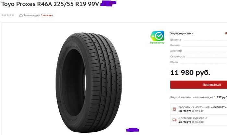Click the green installment badge icon
Viewport: 227px width, 135px height.
tap(157, 36)
